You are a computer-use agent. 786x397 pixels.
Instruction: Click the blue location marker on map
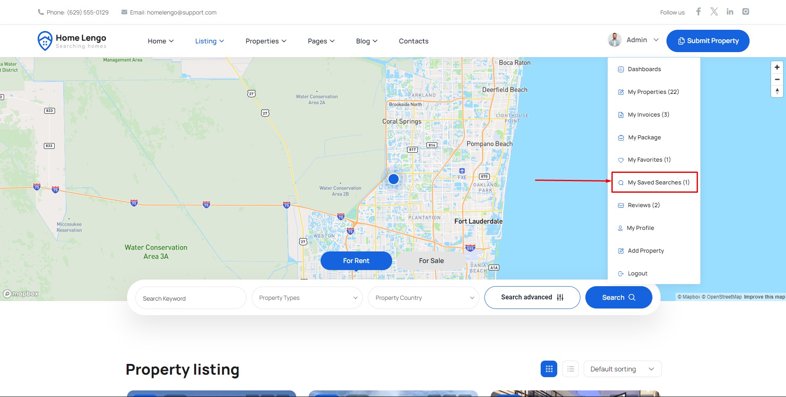pos(393,179)
